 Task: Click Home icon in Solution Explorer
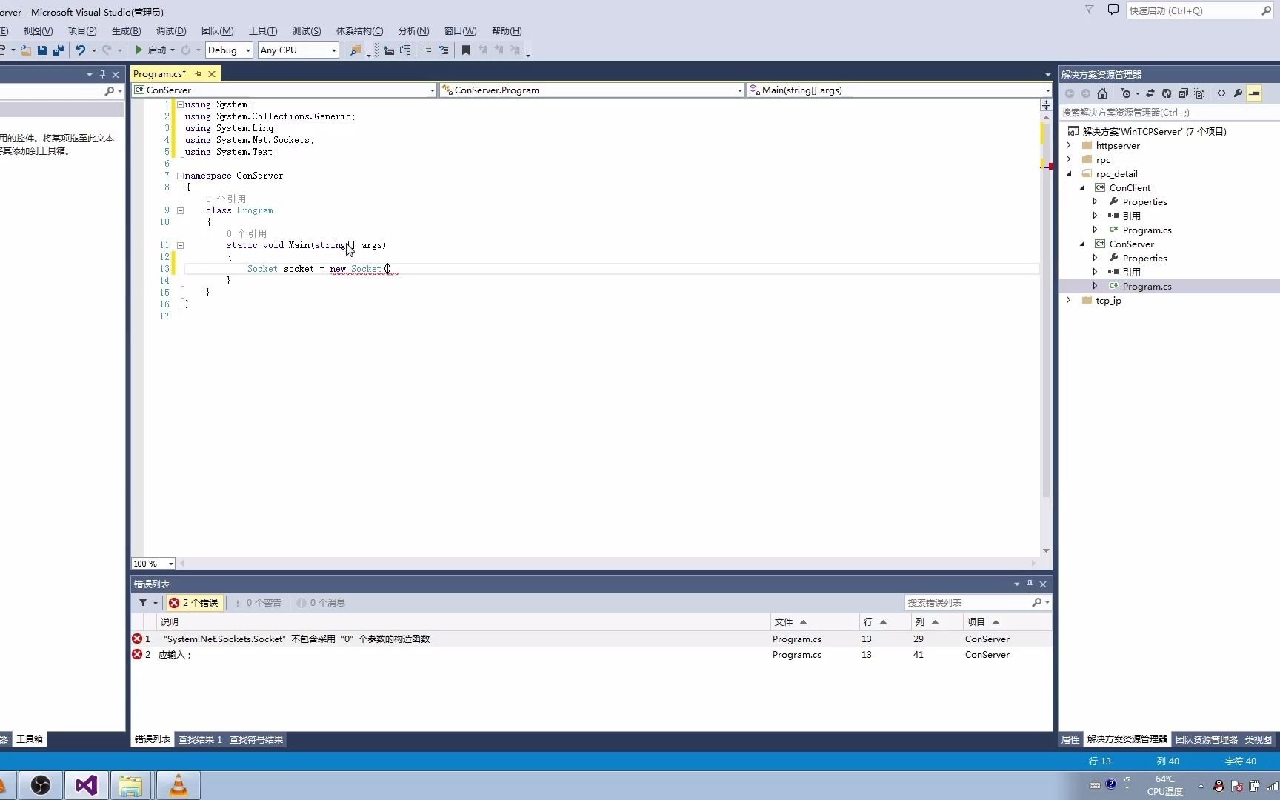pos(1102,93)
